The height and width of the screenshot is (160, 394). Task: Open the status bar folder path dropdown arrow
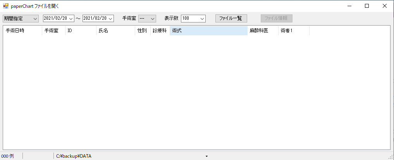[x=206, y=156]
